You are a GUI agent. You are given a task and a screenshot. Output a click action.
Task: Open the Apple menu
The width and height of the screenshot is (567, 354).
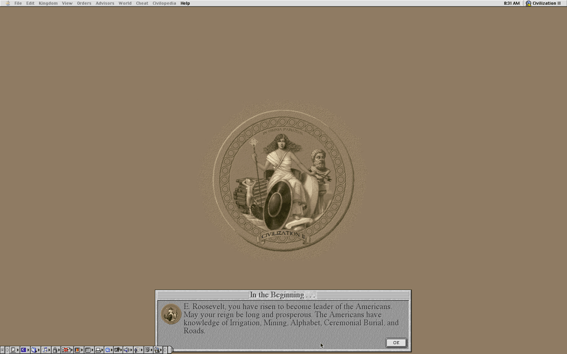pyautogui.click(x=7, y=3)
